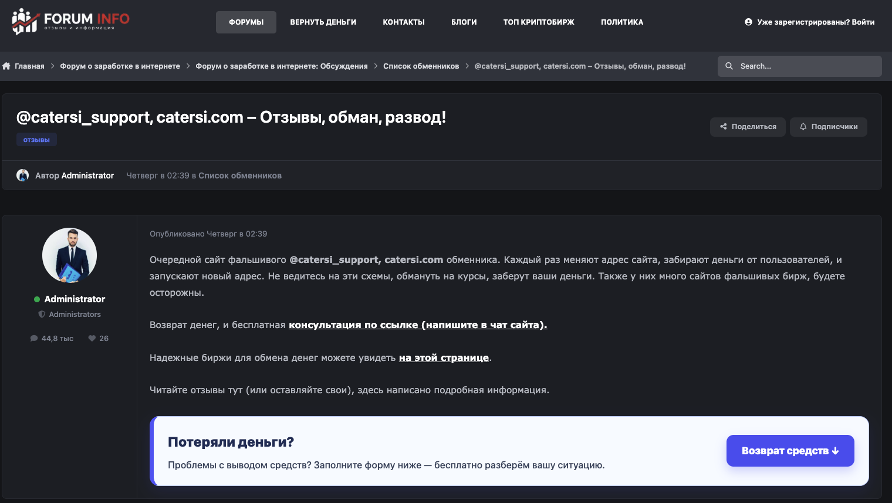
Task: Open breadcrumb Форум о заработке в интернете
Action: (120, 66)
